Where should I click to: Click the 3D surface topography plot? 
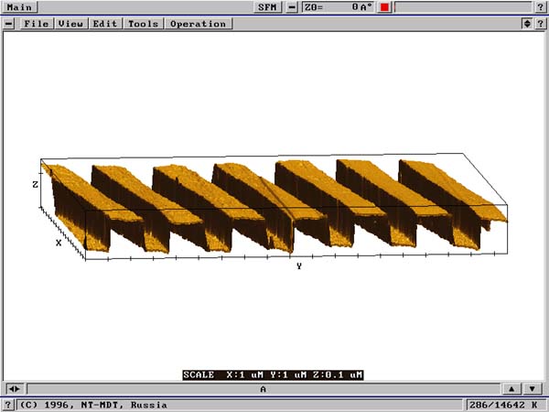click(x=274, y=206)
